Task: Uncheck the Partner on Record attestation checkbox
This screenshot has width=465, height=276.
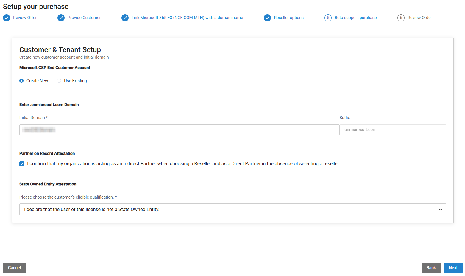Action: point(22,164)
